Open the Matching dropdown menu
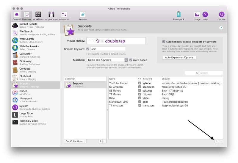The height and width of the screenshot is (163, 238). [x=107, y=60]
